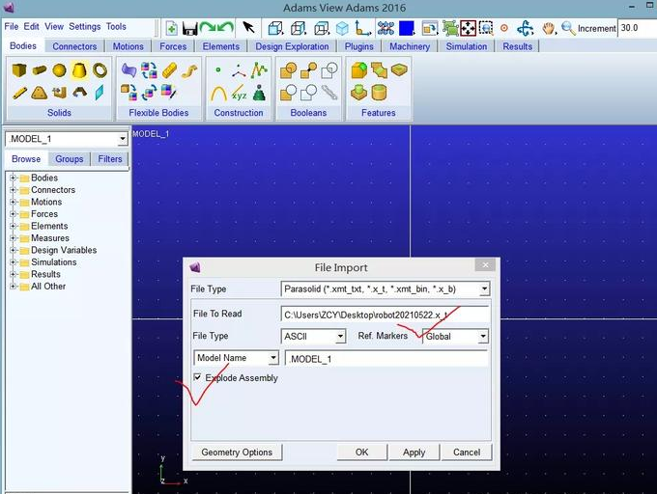Expand the Connectors tree folder
The width and height of the screenshot is (657, 494).
click(13, 190)
